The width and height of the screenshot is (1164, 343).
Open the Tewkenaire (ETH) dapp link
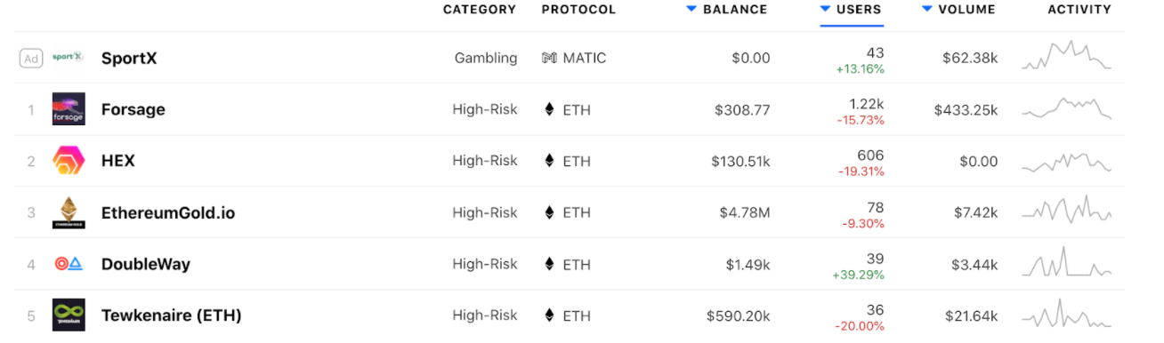[172, 315]
